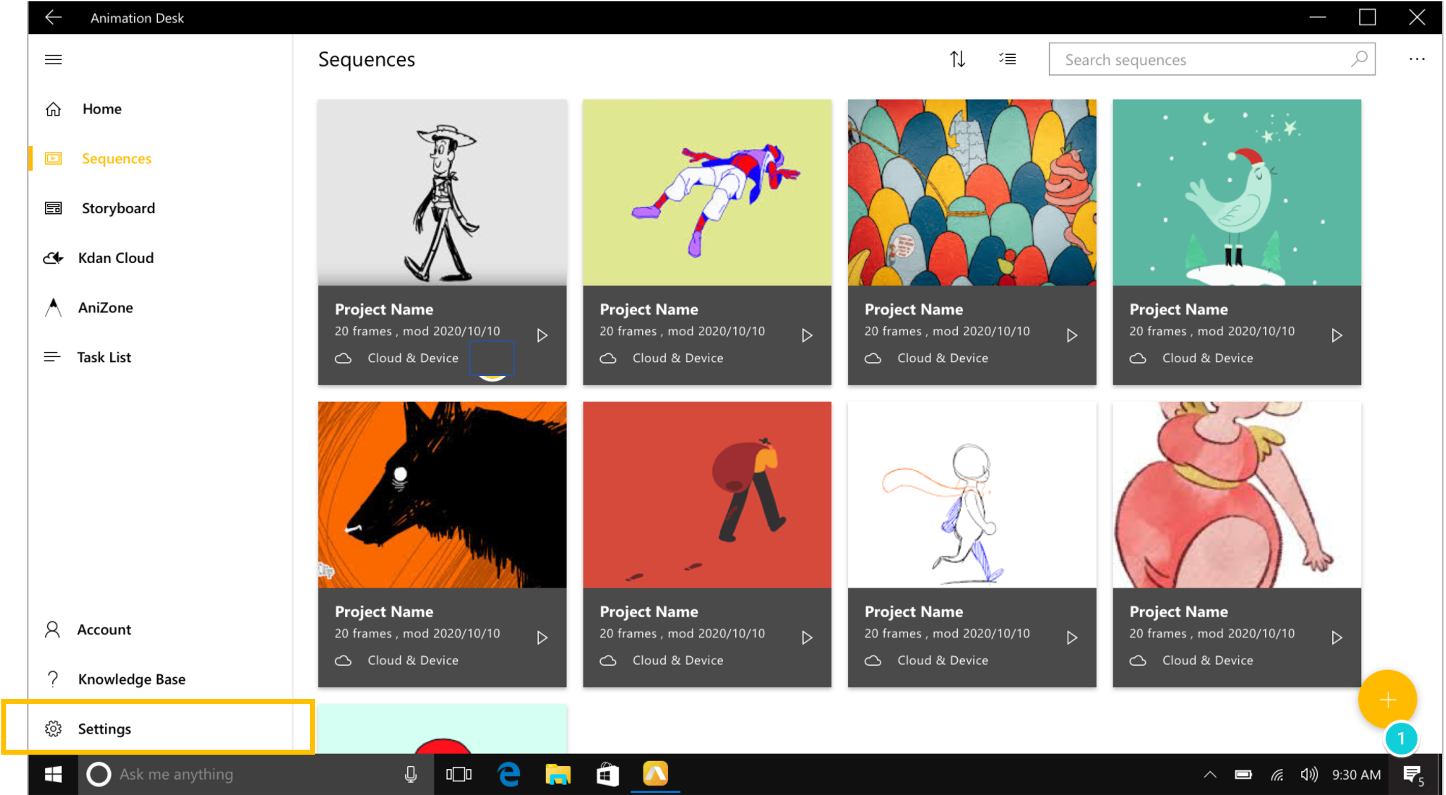This screenshot has height=795, width=1446.
Task: Click the cloud icon on the Christmas bird card
Action: (x=1138, y=358)
